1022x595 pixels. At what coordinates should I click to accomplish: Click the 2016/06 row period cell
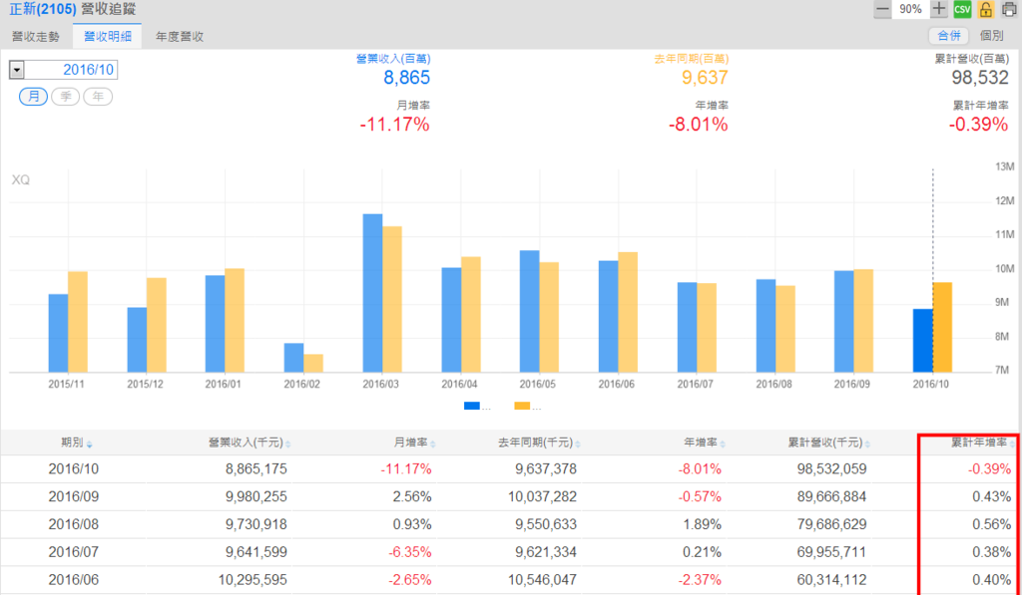[x=73, y=579]
